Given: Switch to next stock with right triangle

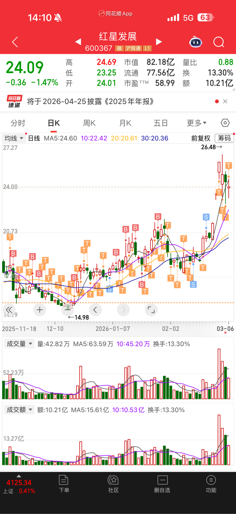Looking at the screenshot, I should 159,42.
